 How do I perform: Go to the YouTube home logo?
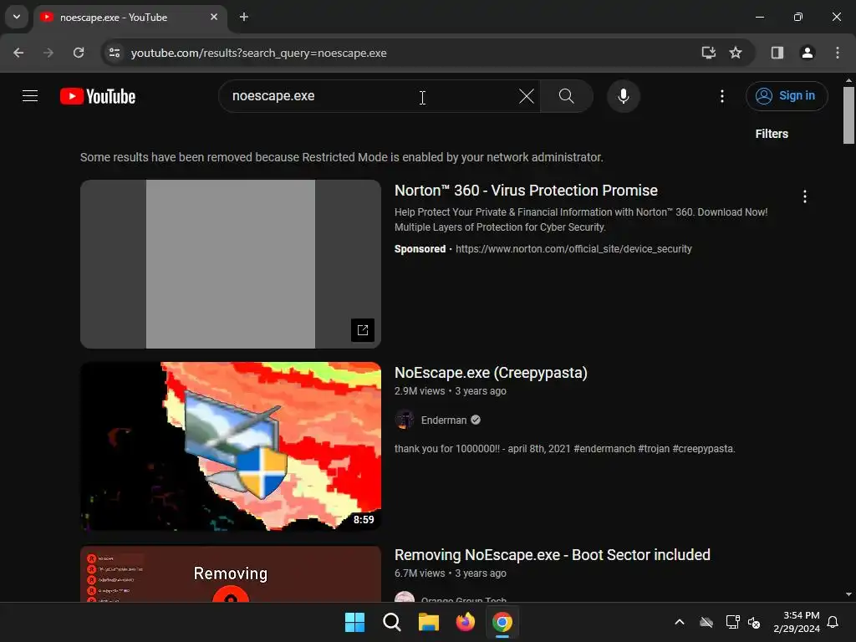coord(98,96)
